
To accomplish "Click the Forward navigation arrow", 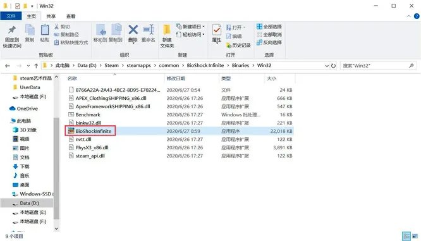I will (19, 66).
